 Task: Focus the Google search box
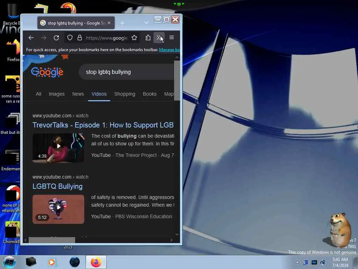point(127,72)
